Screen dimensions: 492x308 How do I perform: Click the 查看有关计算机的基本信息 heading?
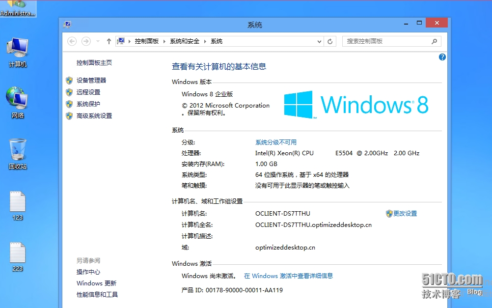coord(219,66)
